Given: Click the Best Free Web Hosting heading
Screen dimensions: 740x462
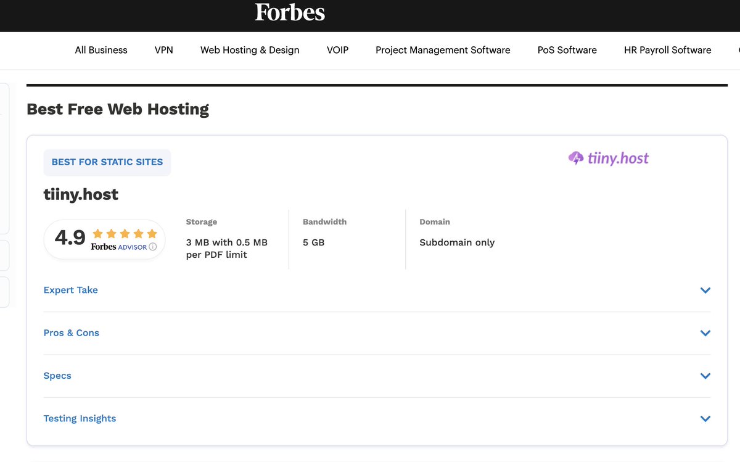Looking at the screenshot, I should 118,109.
